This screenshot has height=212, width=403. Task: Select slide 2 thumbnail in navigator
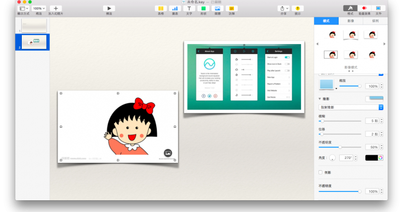(x=34, y=42)
